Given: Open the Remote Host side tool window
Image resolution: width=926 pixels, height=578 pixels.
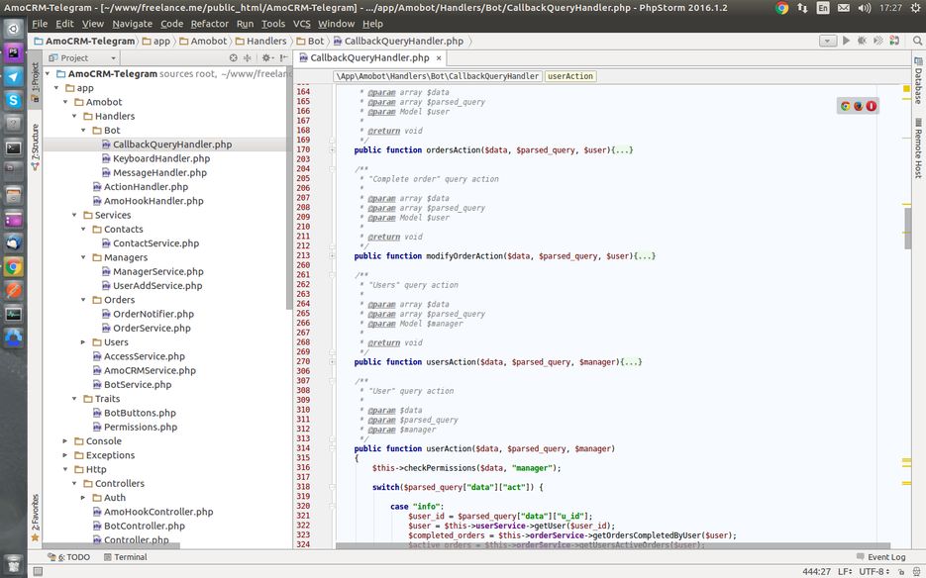Looking at the screenshot, I should [918, 147].
